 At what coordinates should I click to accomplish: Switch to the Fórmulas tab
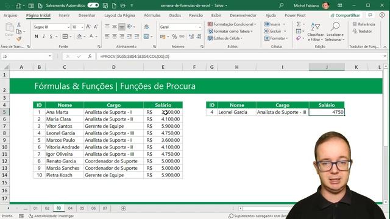tap(152, 15)
